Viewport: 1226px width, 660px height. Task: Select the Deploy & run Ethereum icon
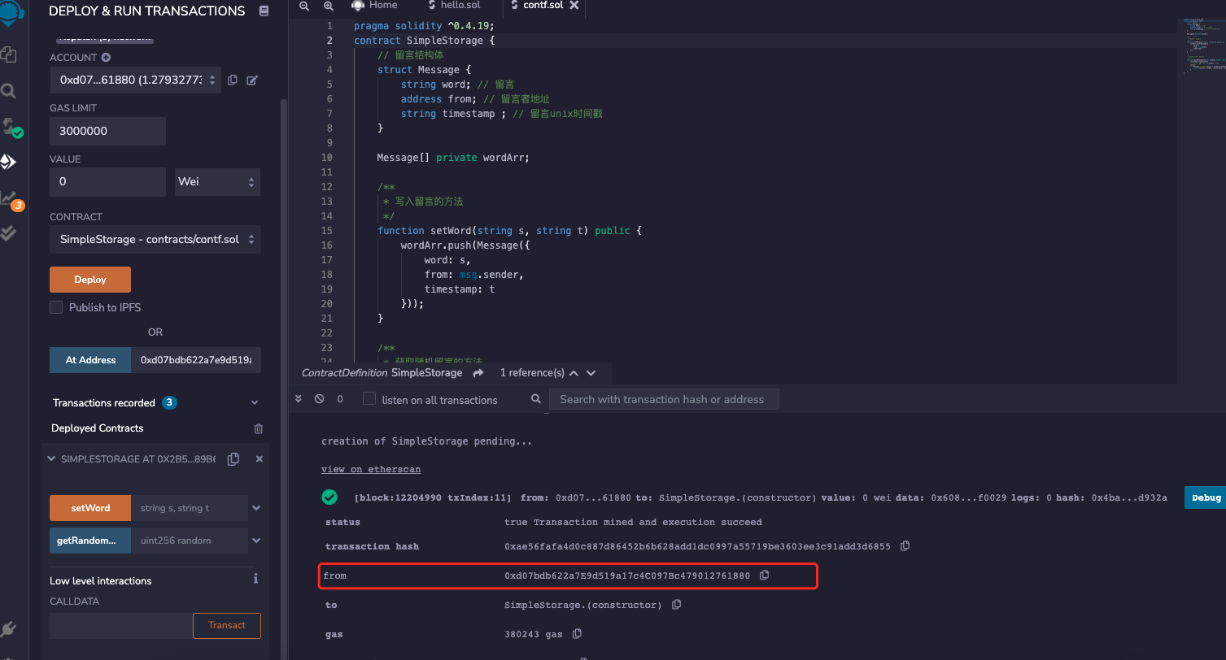coord(8,162)
